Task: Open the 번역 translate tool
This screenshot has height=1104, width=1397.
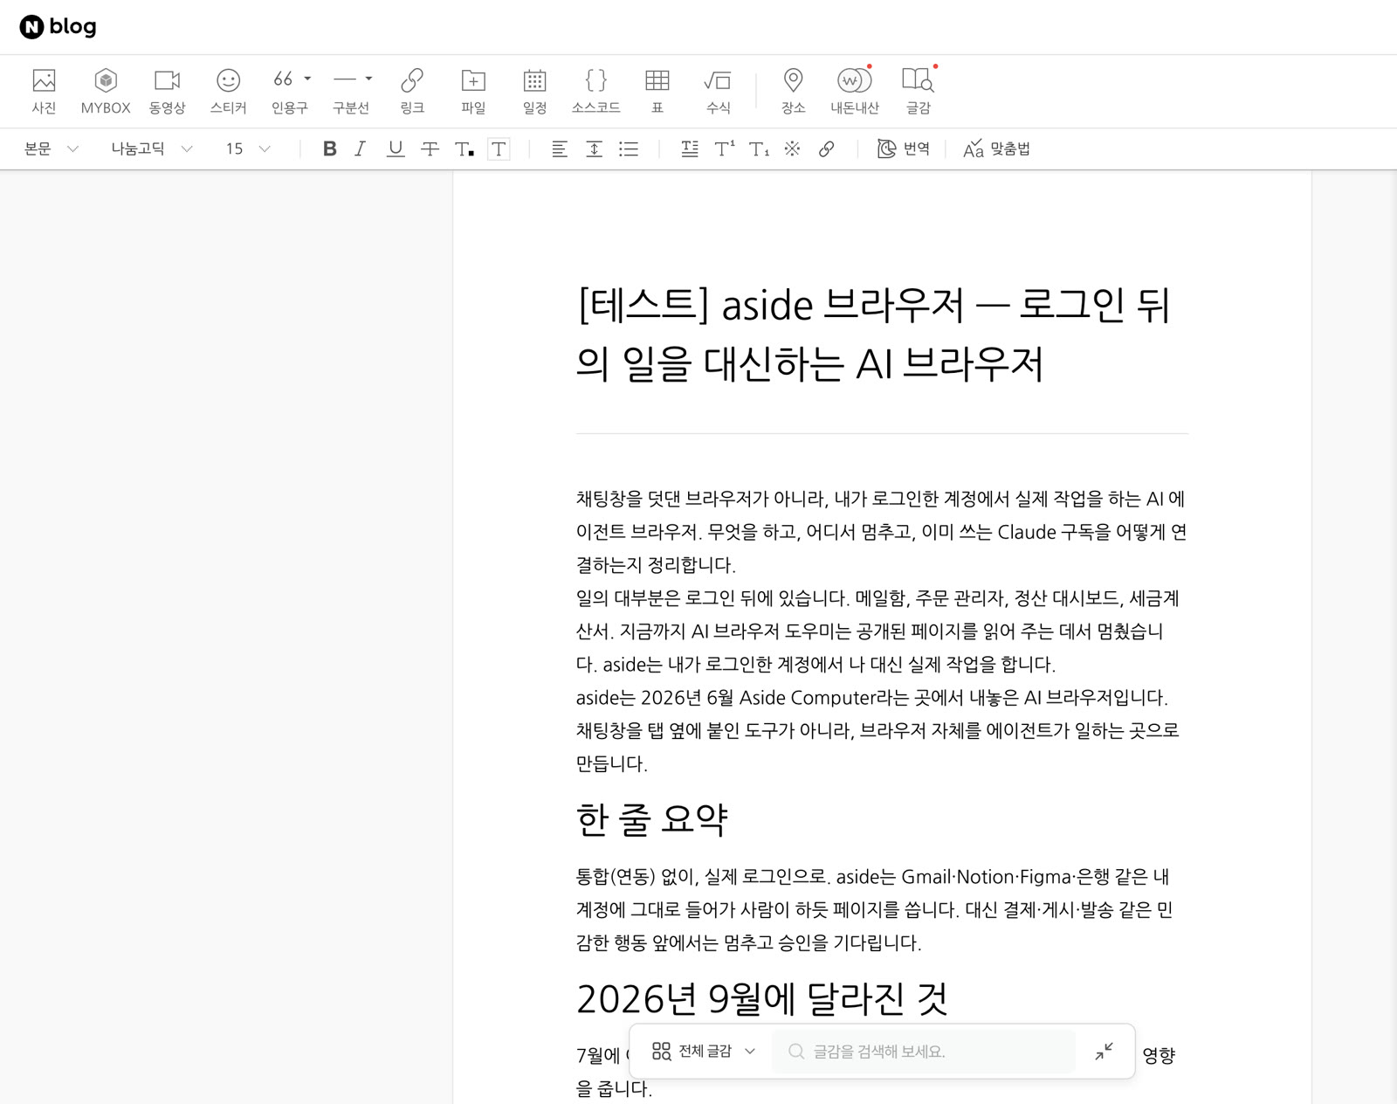Action: point(904,148)
